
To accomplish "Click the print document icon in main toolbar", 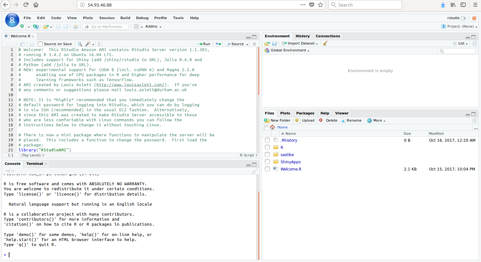I will point(76,27).
